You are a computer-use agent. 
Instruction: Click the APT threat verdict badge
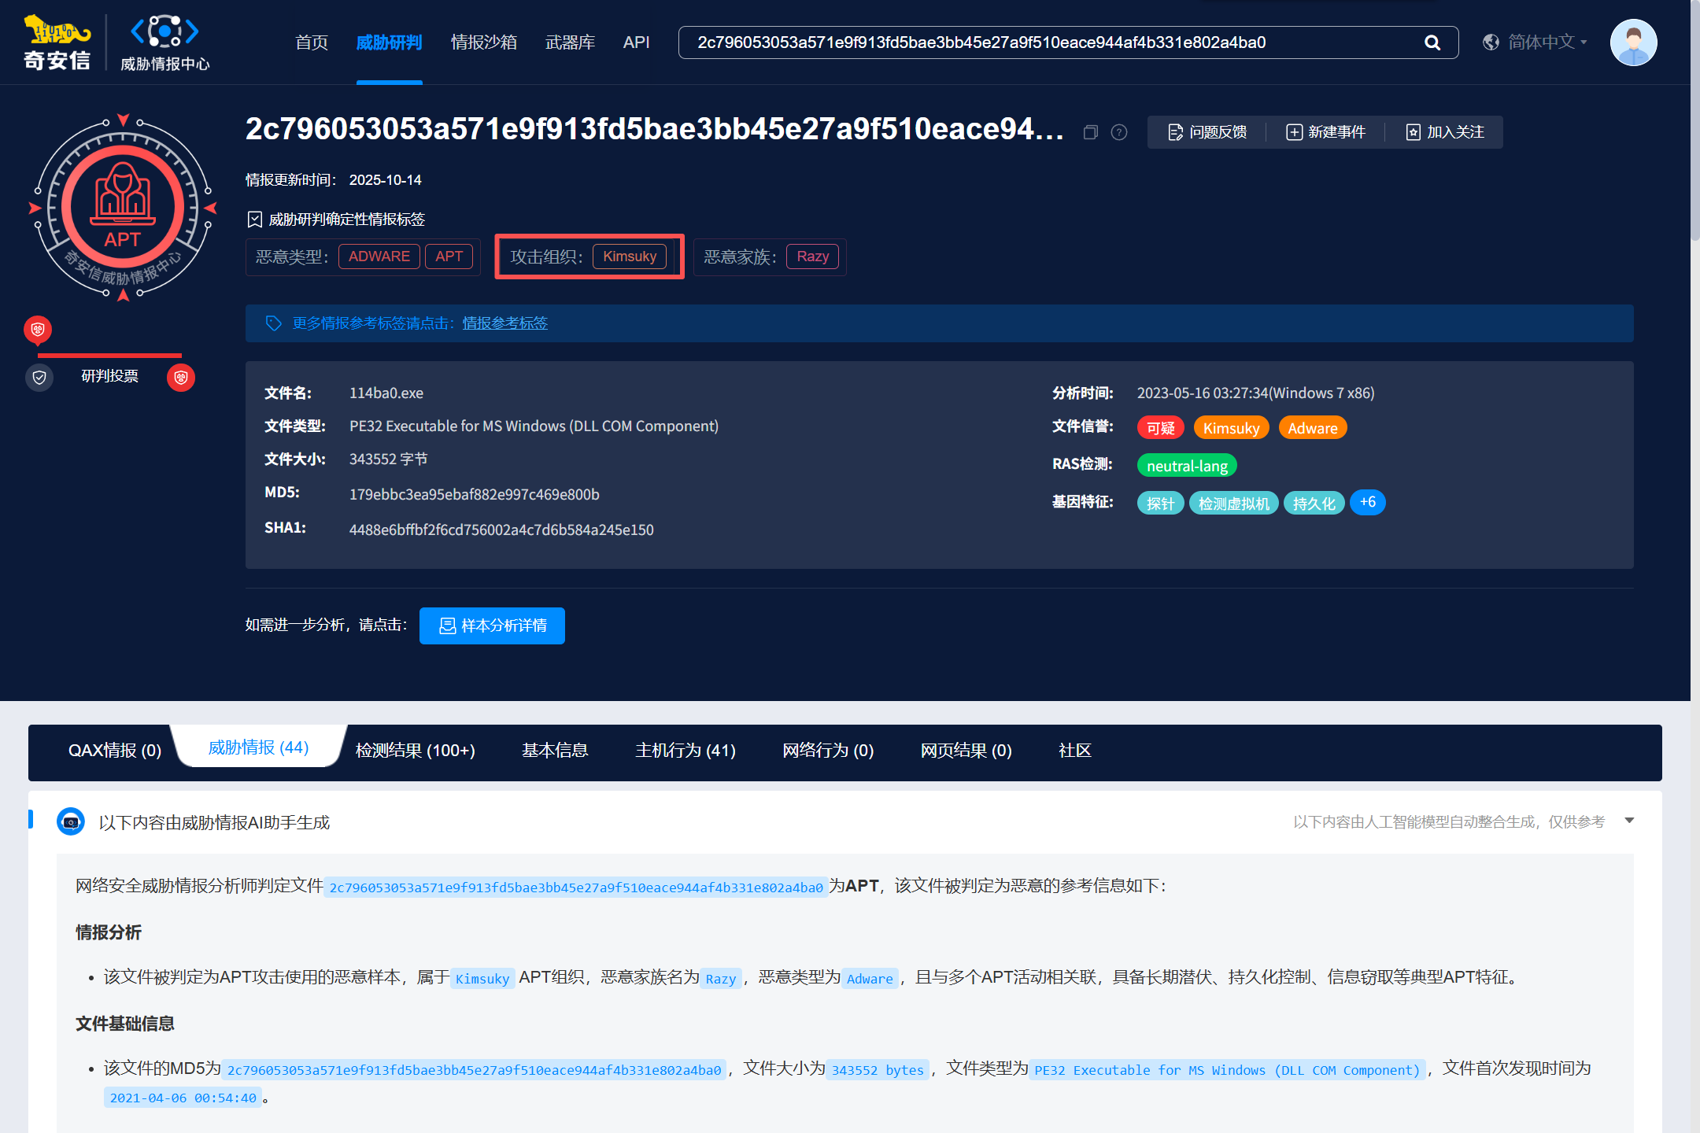coord(123,208)
